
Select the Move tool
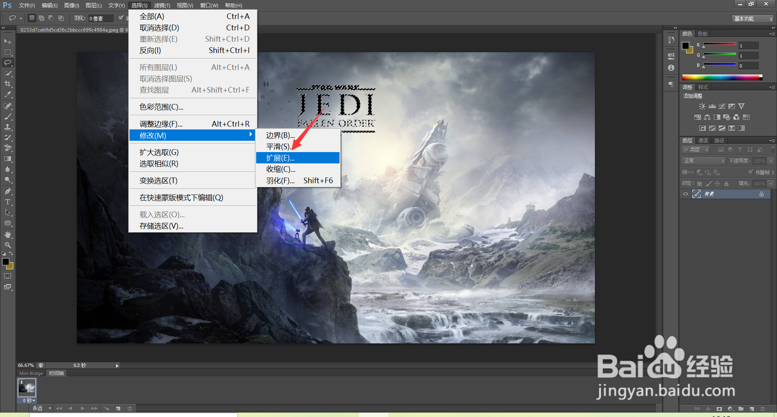(x=8, y=41)
